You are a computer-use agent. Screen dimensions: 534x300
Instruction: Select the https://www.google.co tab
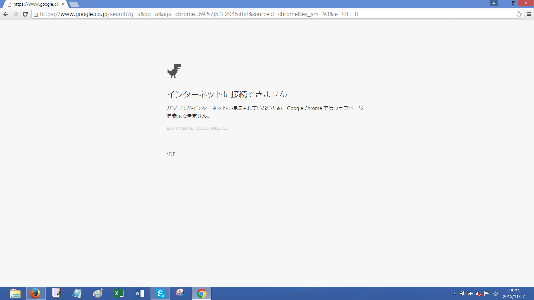(35, 4)
